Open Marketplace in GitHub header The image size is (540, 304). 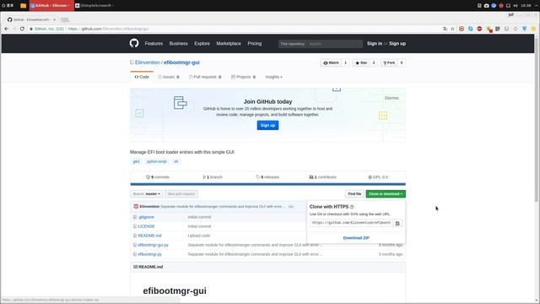[229, 43]
